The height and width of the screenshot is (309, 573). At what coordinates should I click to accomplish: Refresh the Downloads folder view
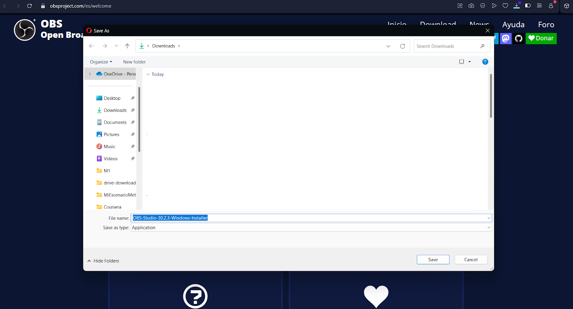[x=403, y=46]
